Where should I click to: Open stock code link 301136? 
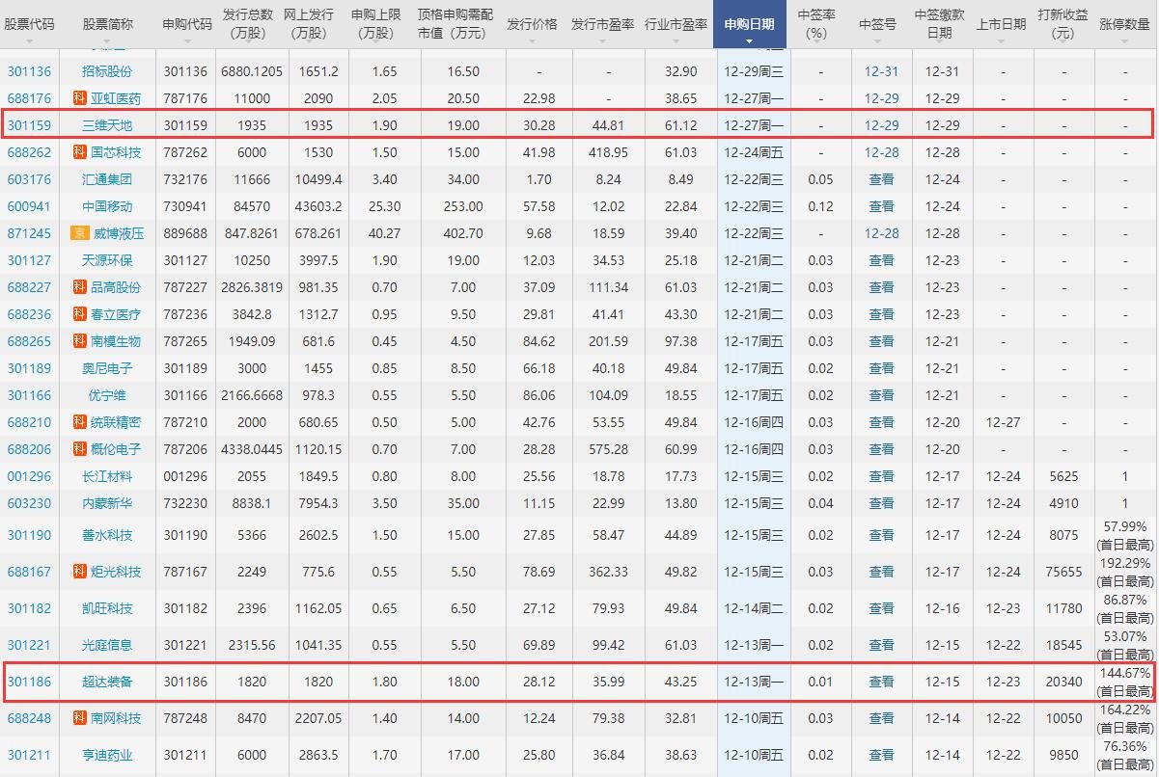[30, 71]
